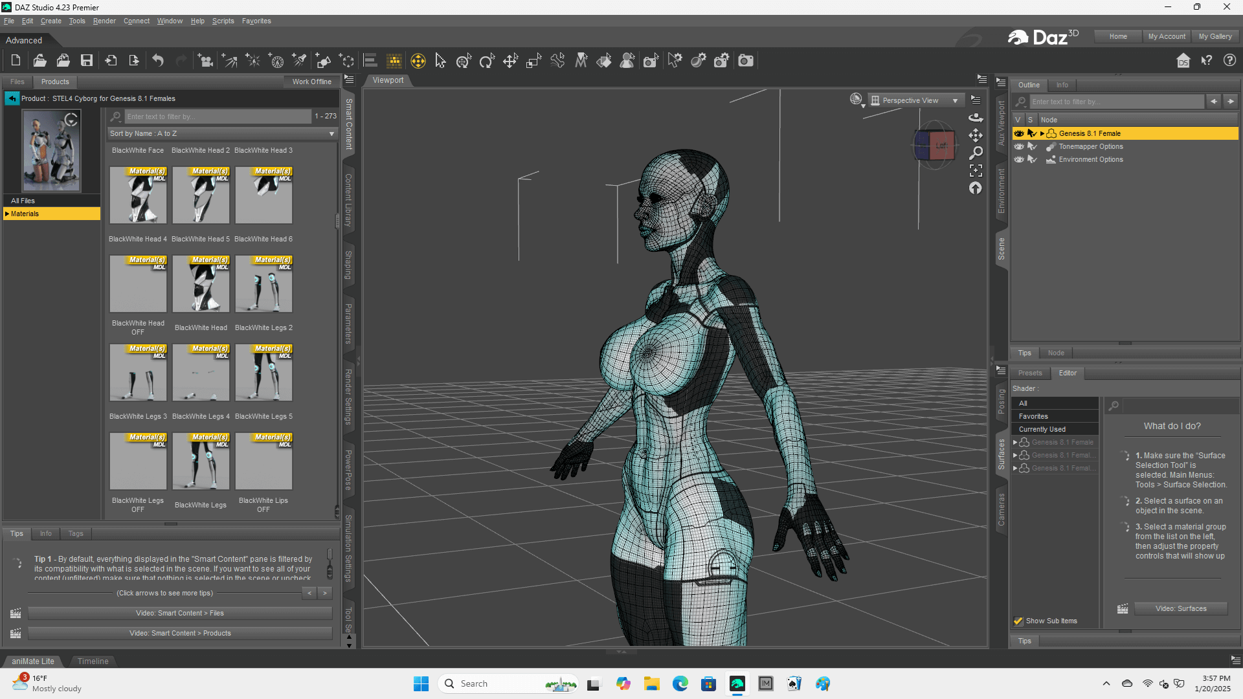
Task: Expand the Materials category arrow
Action: (x=7, y=214)
